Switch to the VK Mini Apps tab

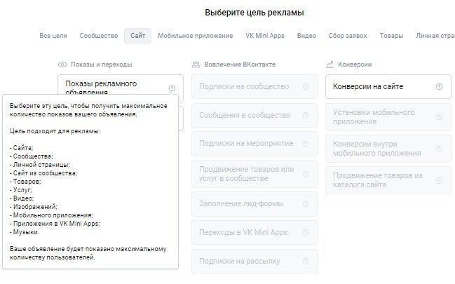pyautogui.click(x=265, y=36)
